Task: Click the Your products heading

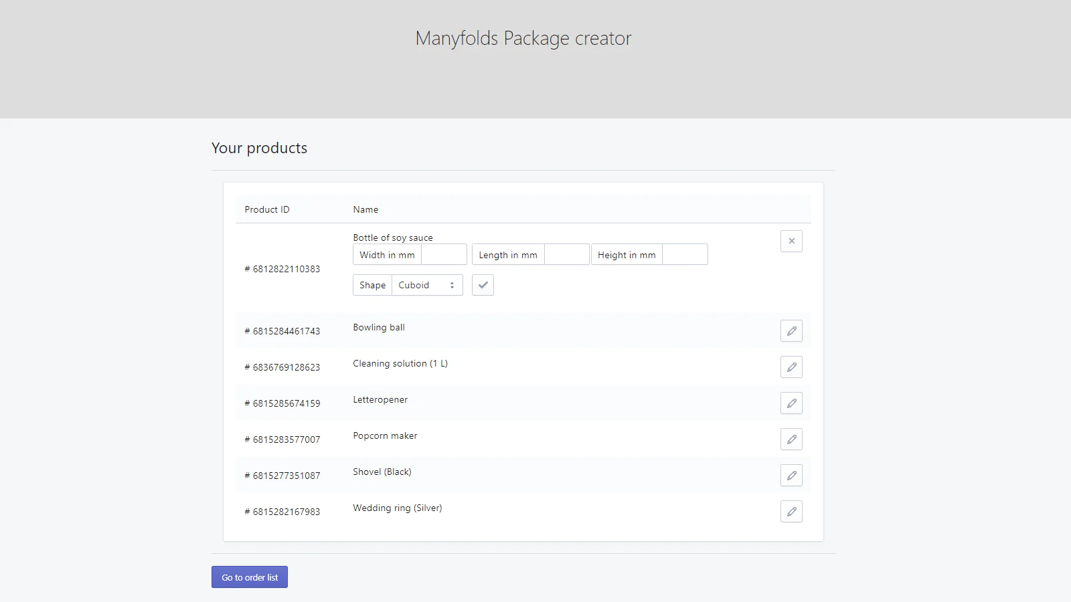Action: coord(259,148)
